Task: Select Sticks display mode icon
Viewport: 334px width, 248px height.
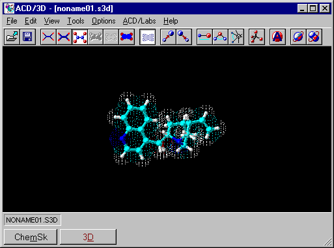Action: pyautogui.click(x=64, y=37)
